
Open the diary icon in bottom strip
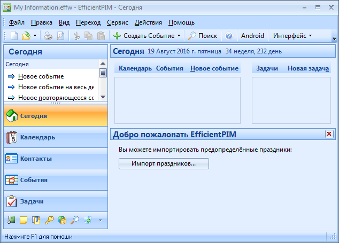pos(12,220)
